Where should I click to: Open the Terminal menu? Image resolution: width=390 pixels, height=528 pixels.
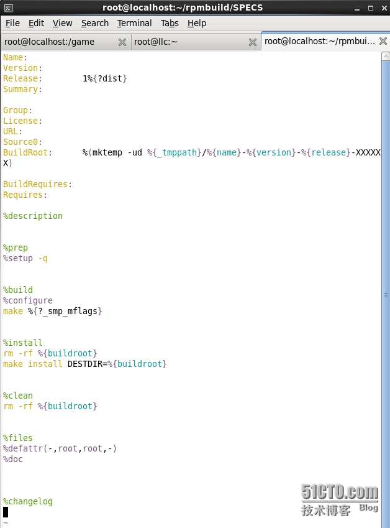coord(134,23)
